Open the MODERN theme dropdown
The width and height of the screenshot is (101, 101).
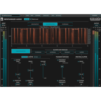tap(95, 15)
